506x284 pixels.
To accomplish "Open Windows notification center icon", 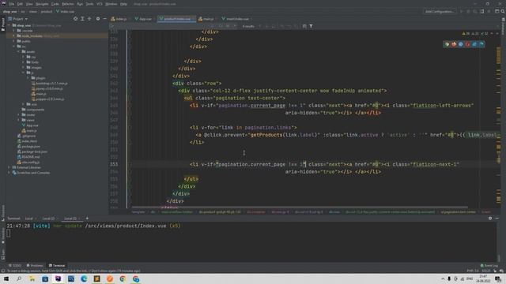I will click(498, 278).
